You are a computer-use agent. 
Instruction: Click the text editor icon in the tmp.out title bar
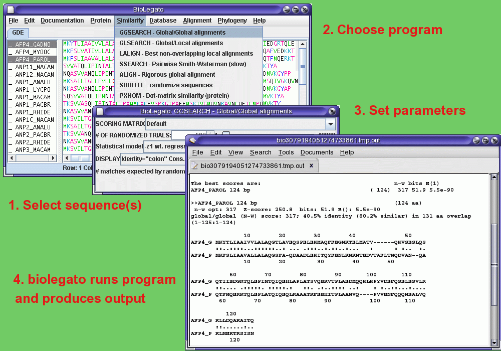click(x=192, y=140)
